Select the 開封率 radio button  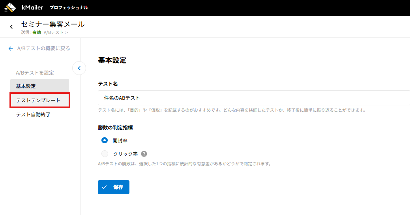click(x=105, y=140)
